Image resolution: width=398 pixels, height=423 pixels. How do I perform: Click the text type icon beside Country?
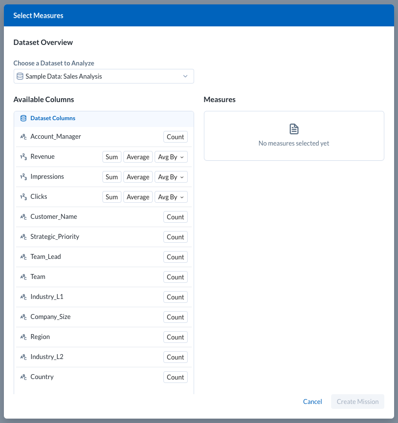pyautogui.click(x=23, y=377)
